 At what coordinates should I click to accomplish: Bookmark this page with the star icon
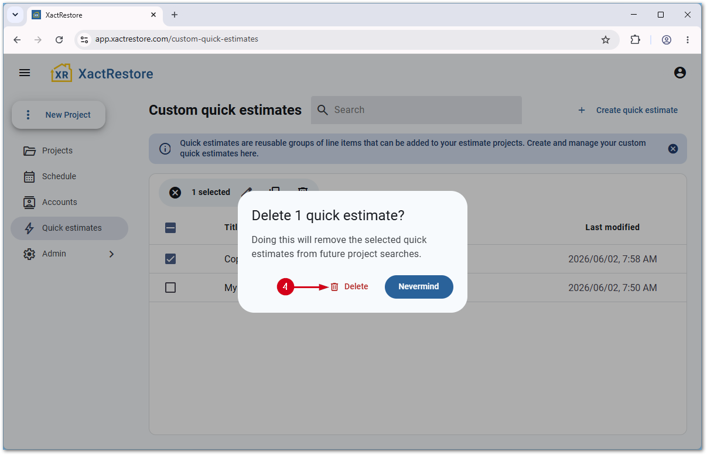point(606,40)
